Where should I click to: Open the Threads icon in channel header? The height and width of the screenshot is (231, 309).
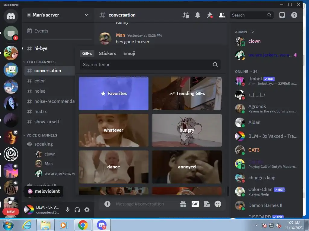click(x=186, y=15)
